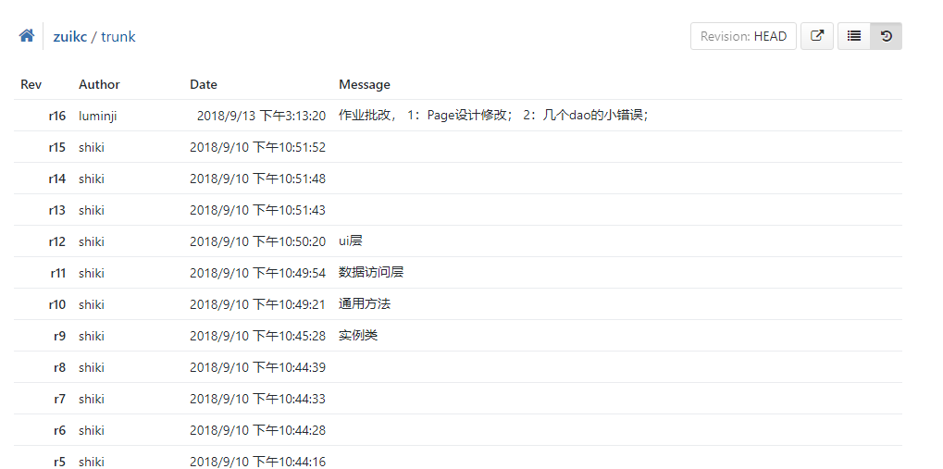The width and height of the screenshot is (943, 469).
Task: Select date 2018/9/10 下午10:50:20
Action: pyautogui.click(x=258, y=241)
